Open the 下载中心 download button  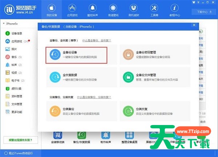pyautogui.click(x=205, y=12)
